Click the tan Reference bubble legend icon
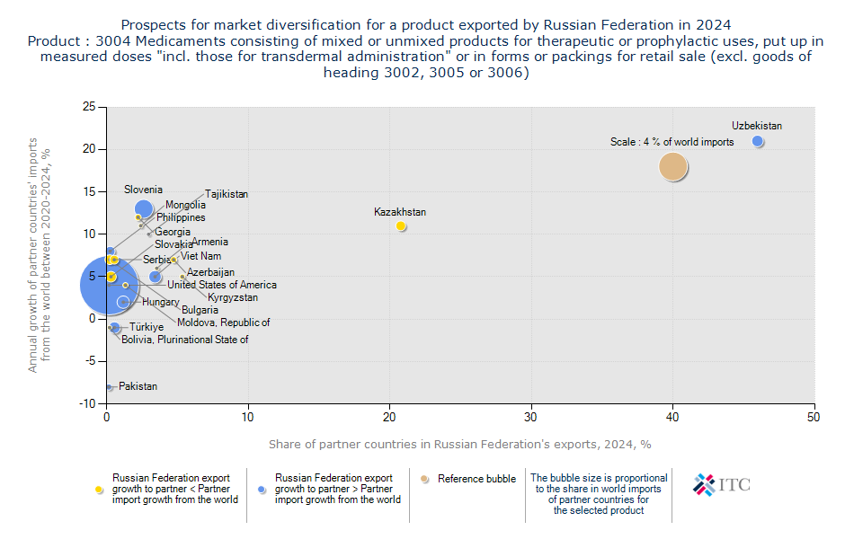 (425, 479)
